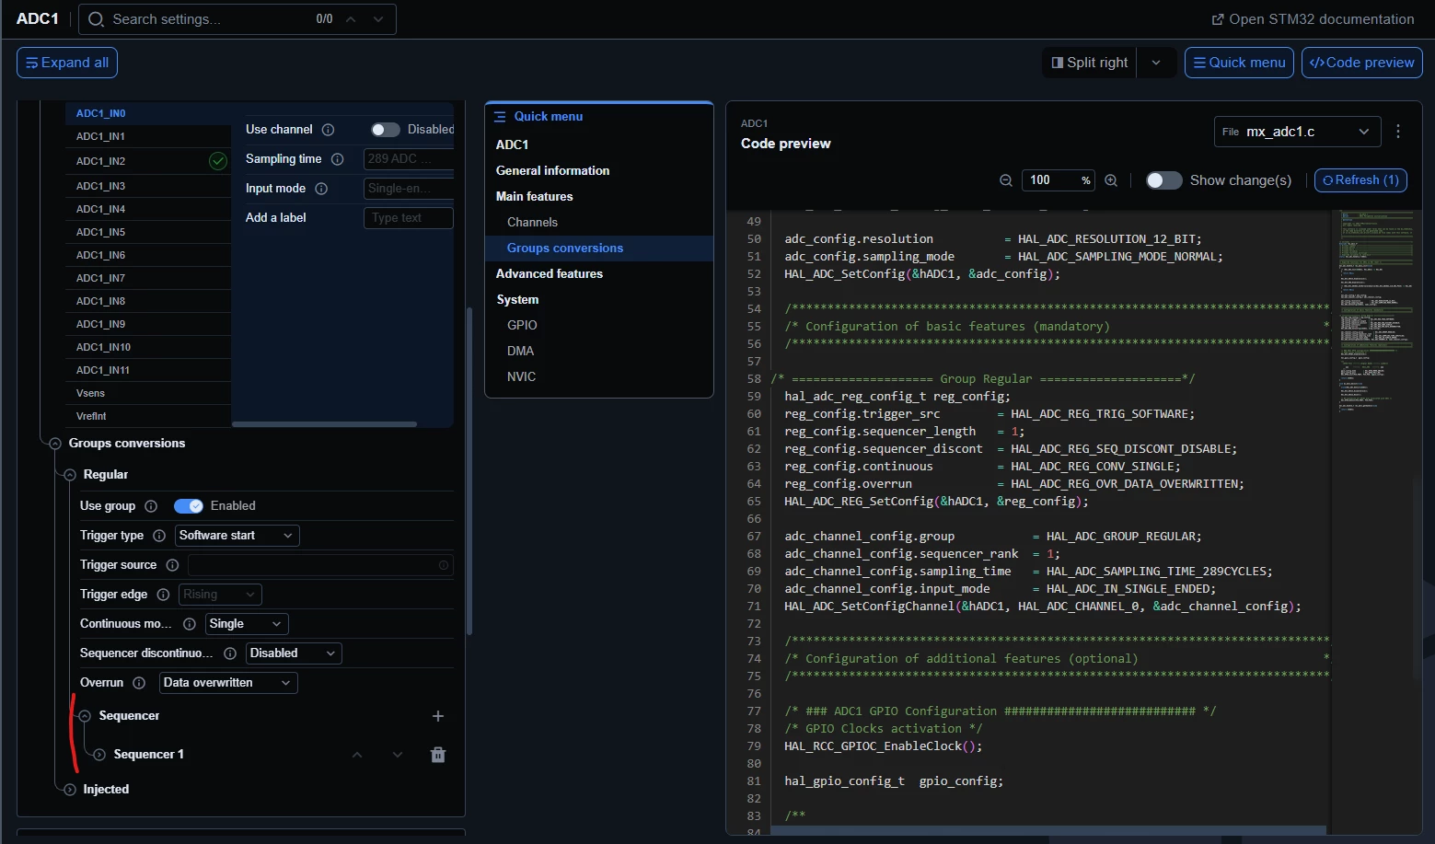Click info icon next to Use channel
Image resolution: width=1435 pixels, height=844 pixels.
click(328, 130)
